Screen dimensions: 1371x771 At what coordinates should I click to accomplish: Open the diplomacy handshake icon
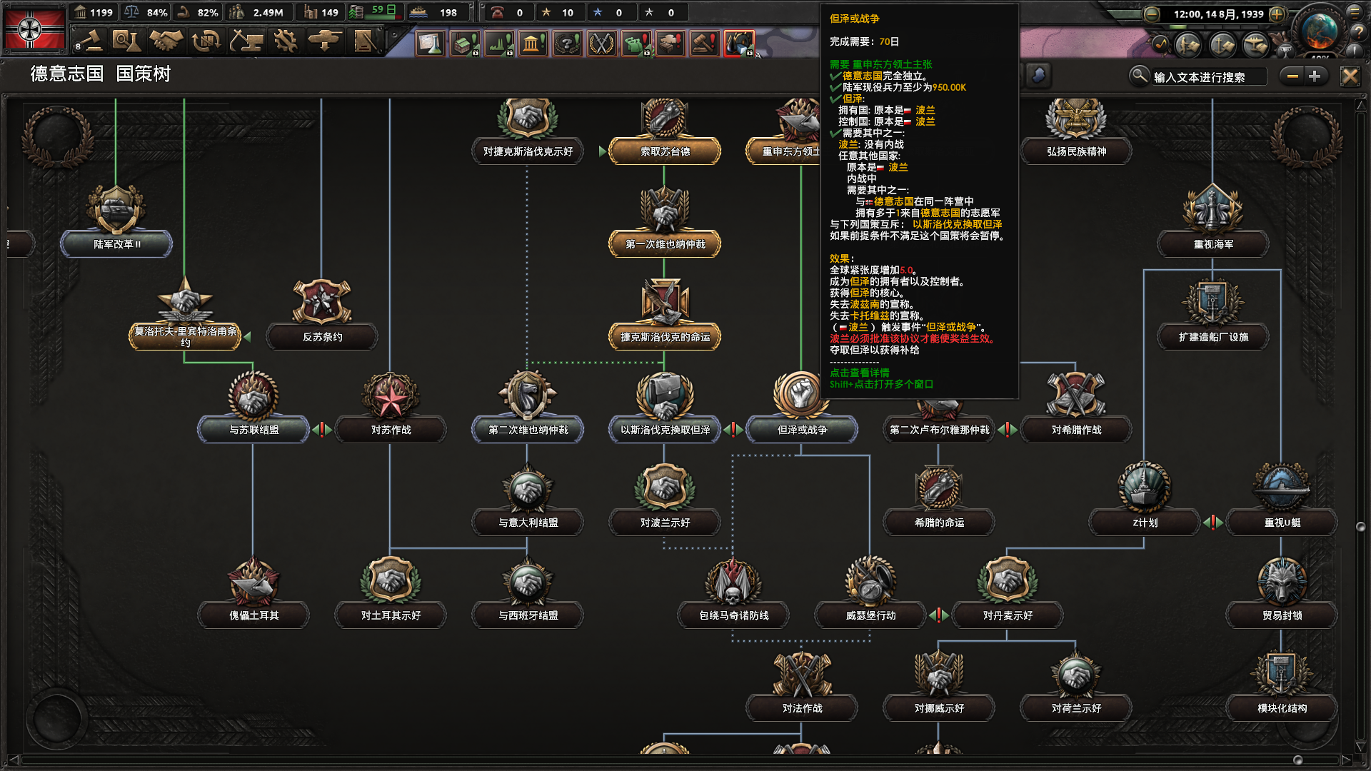[166, 41]
